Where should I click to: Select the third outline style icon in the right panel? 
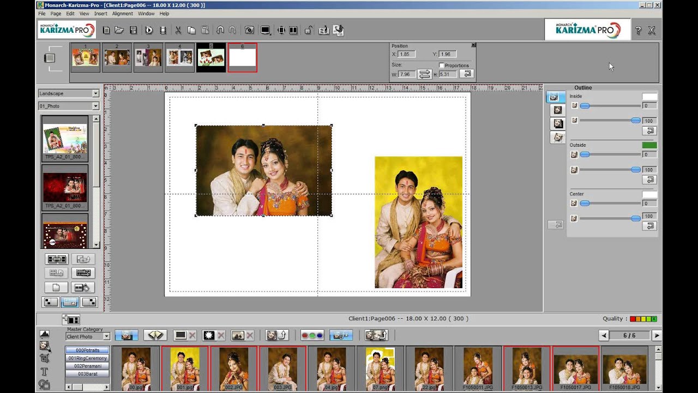(557, 124)
